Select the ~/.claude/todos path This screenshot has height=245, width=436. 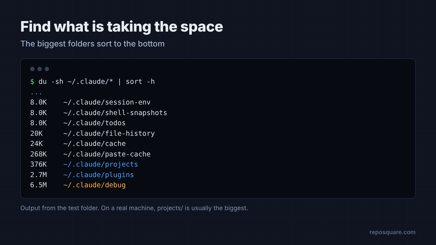coord(94,123)
